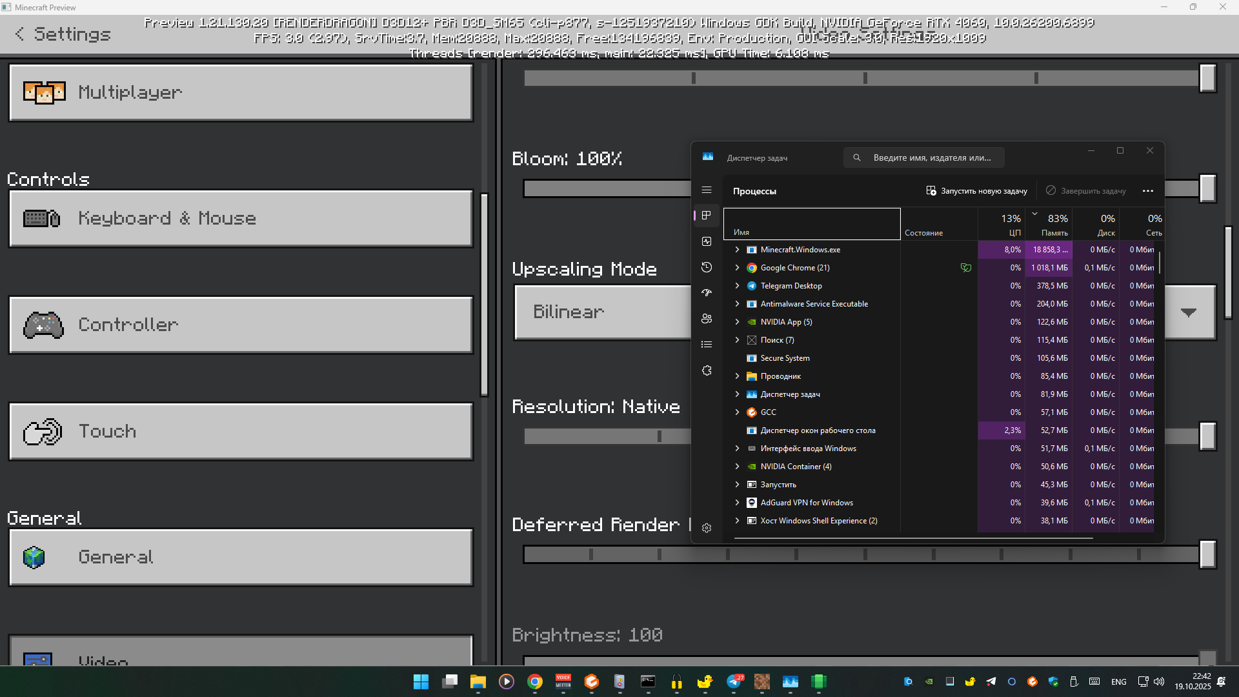Click Run new task button

click(976, 191)
